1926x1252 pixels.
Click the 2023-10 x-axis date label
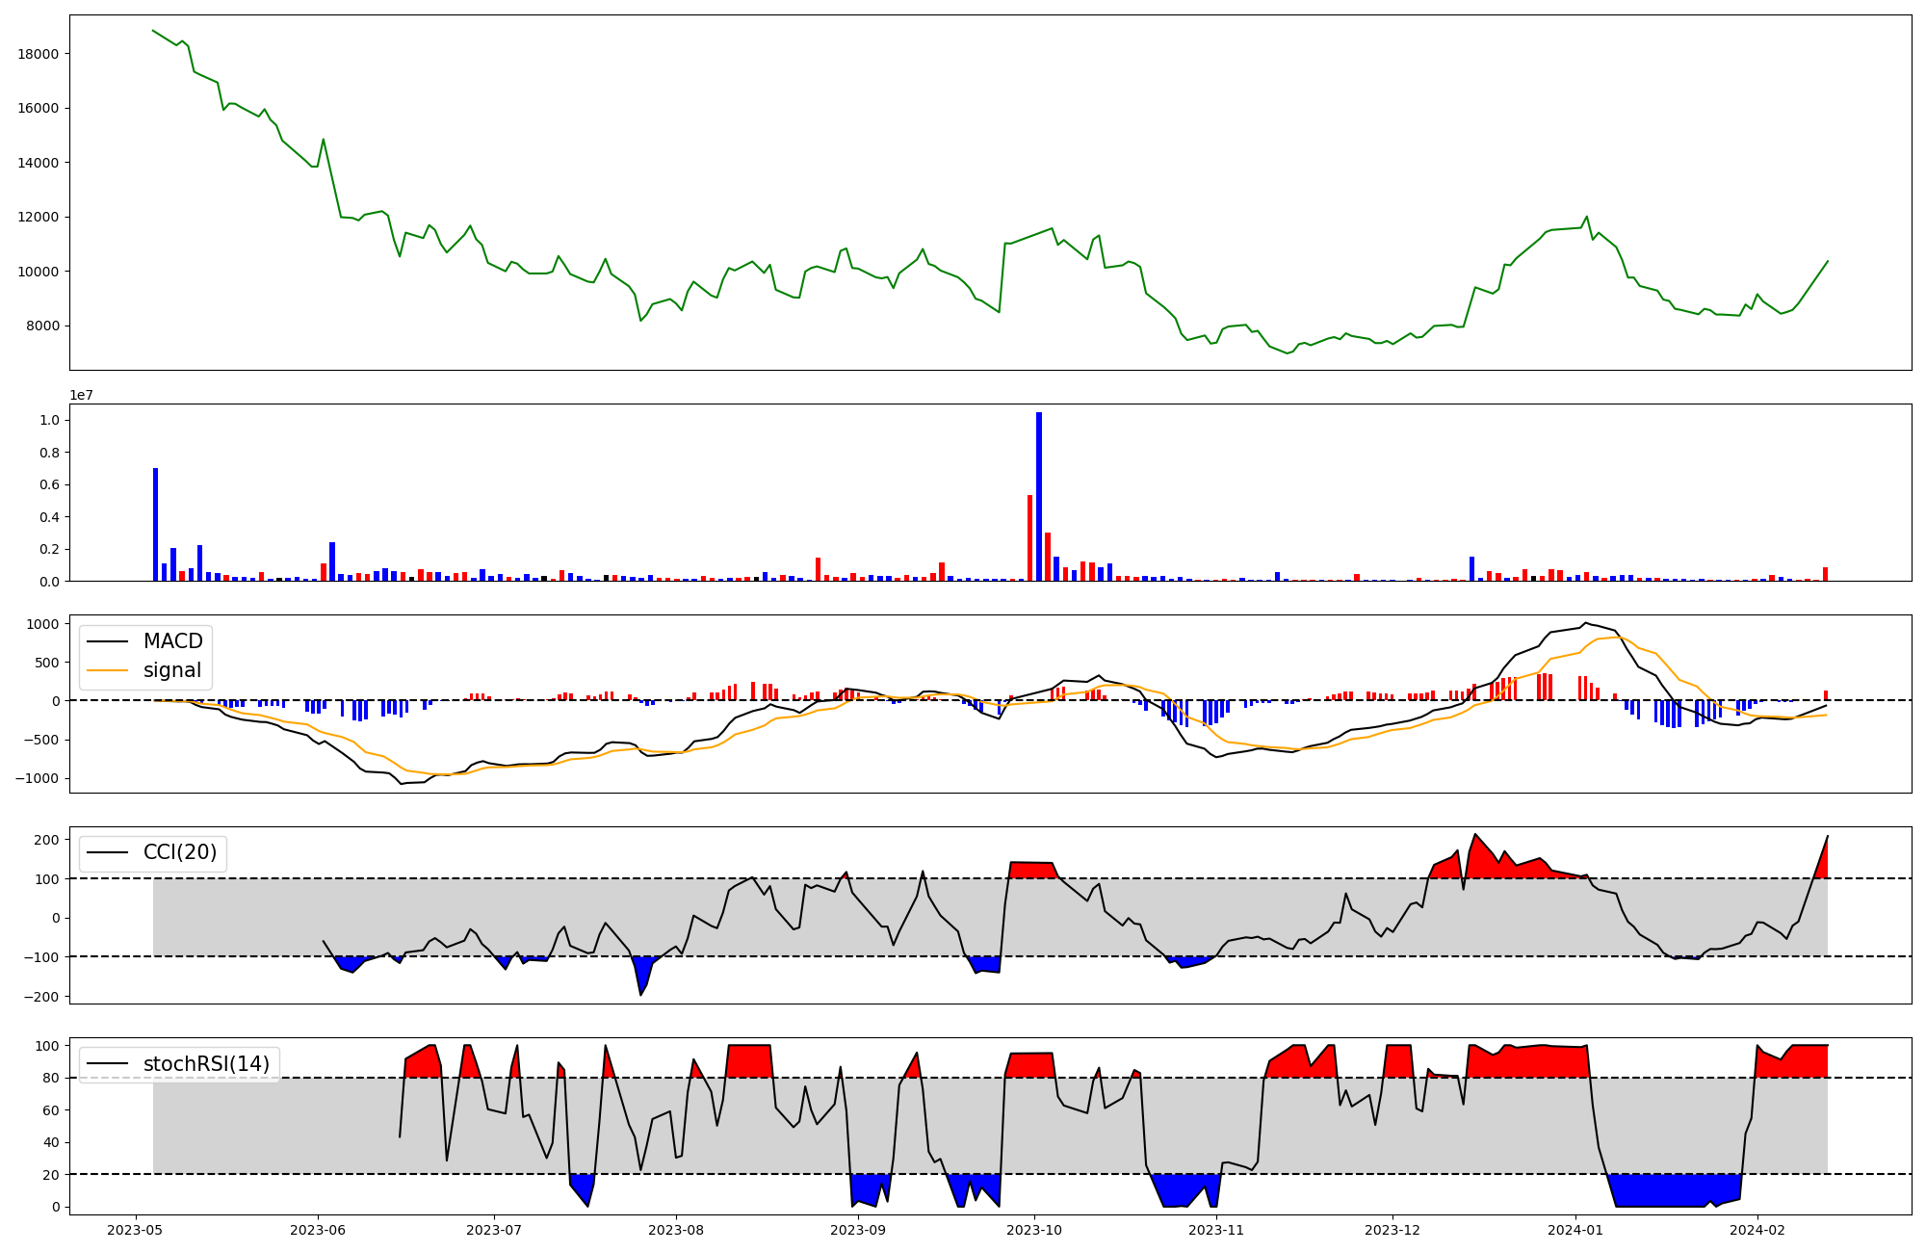(x=1034, y=1230)
